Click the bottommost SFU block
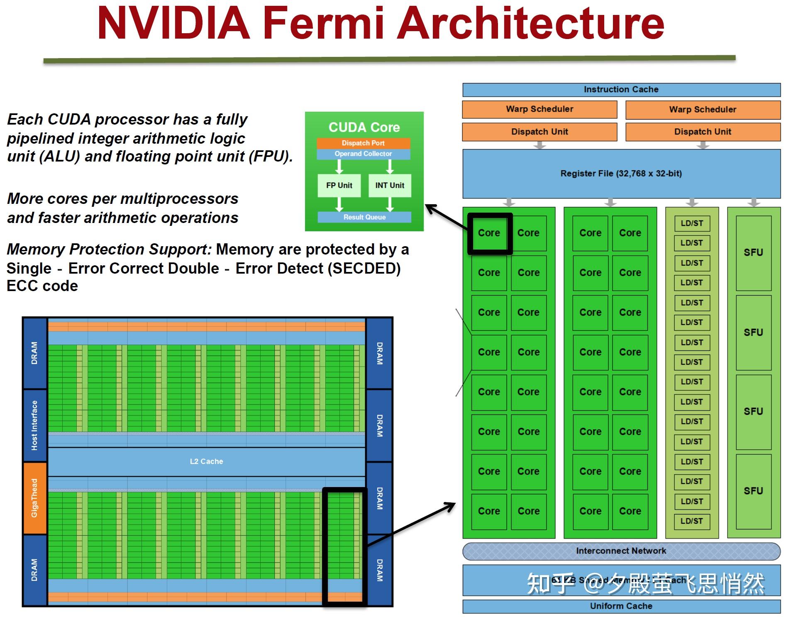This screenshot has width=786, height=617. click(x=754, y=491)
